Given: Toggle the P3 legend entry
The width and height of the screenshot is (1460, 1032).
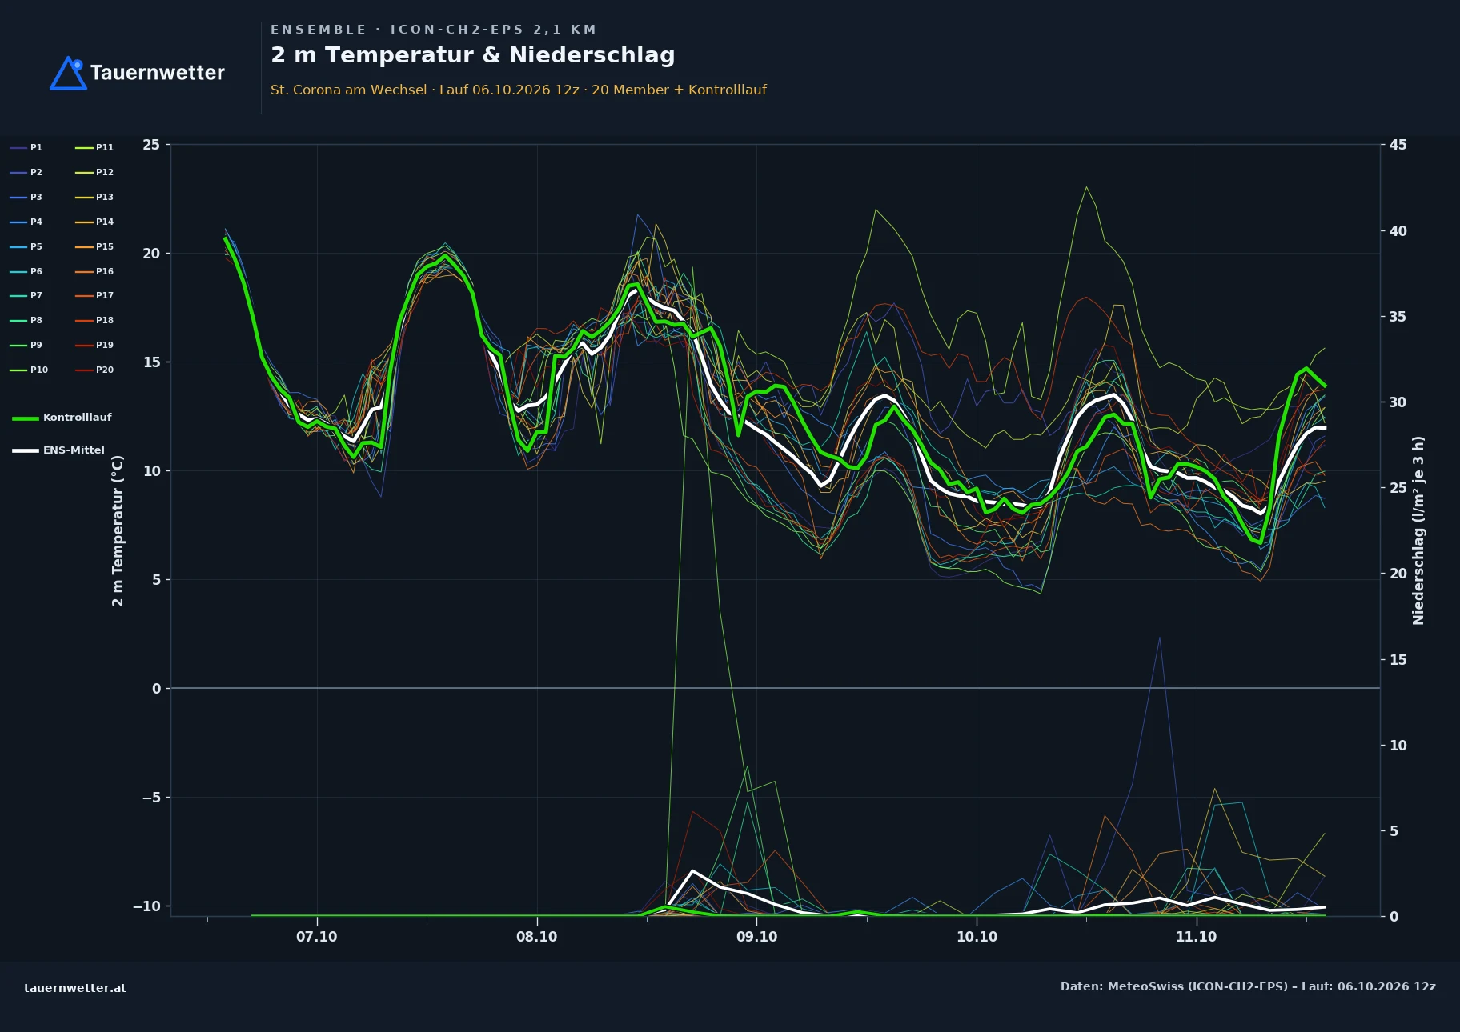Looking at the screenshot, I should click(26, 197).
